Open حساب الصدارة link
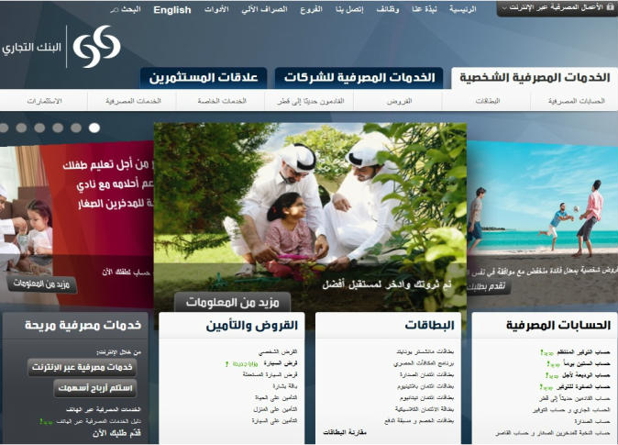This screenshot has height=445, width=618. point(592,422)
